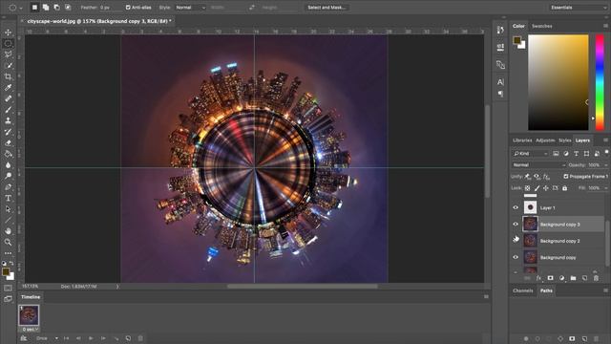The height and width of the screenshot is (344, 611).
Task: Select the Zoom tool
Action: coord(9,242)
